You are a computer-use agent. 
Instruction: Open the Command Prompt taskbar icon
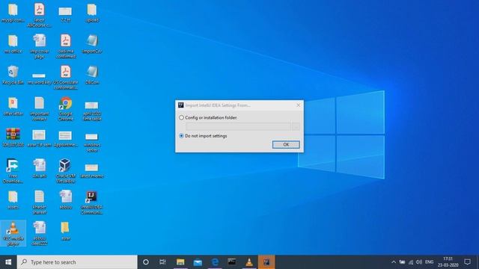pyautogui.click(x=232, y=262)
